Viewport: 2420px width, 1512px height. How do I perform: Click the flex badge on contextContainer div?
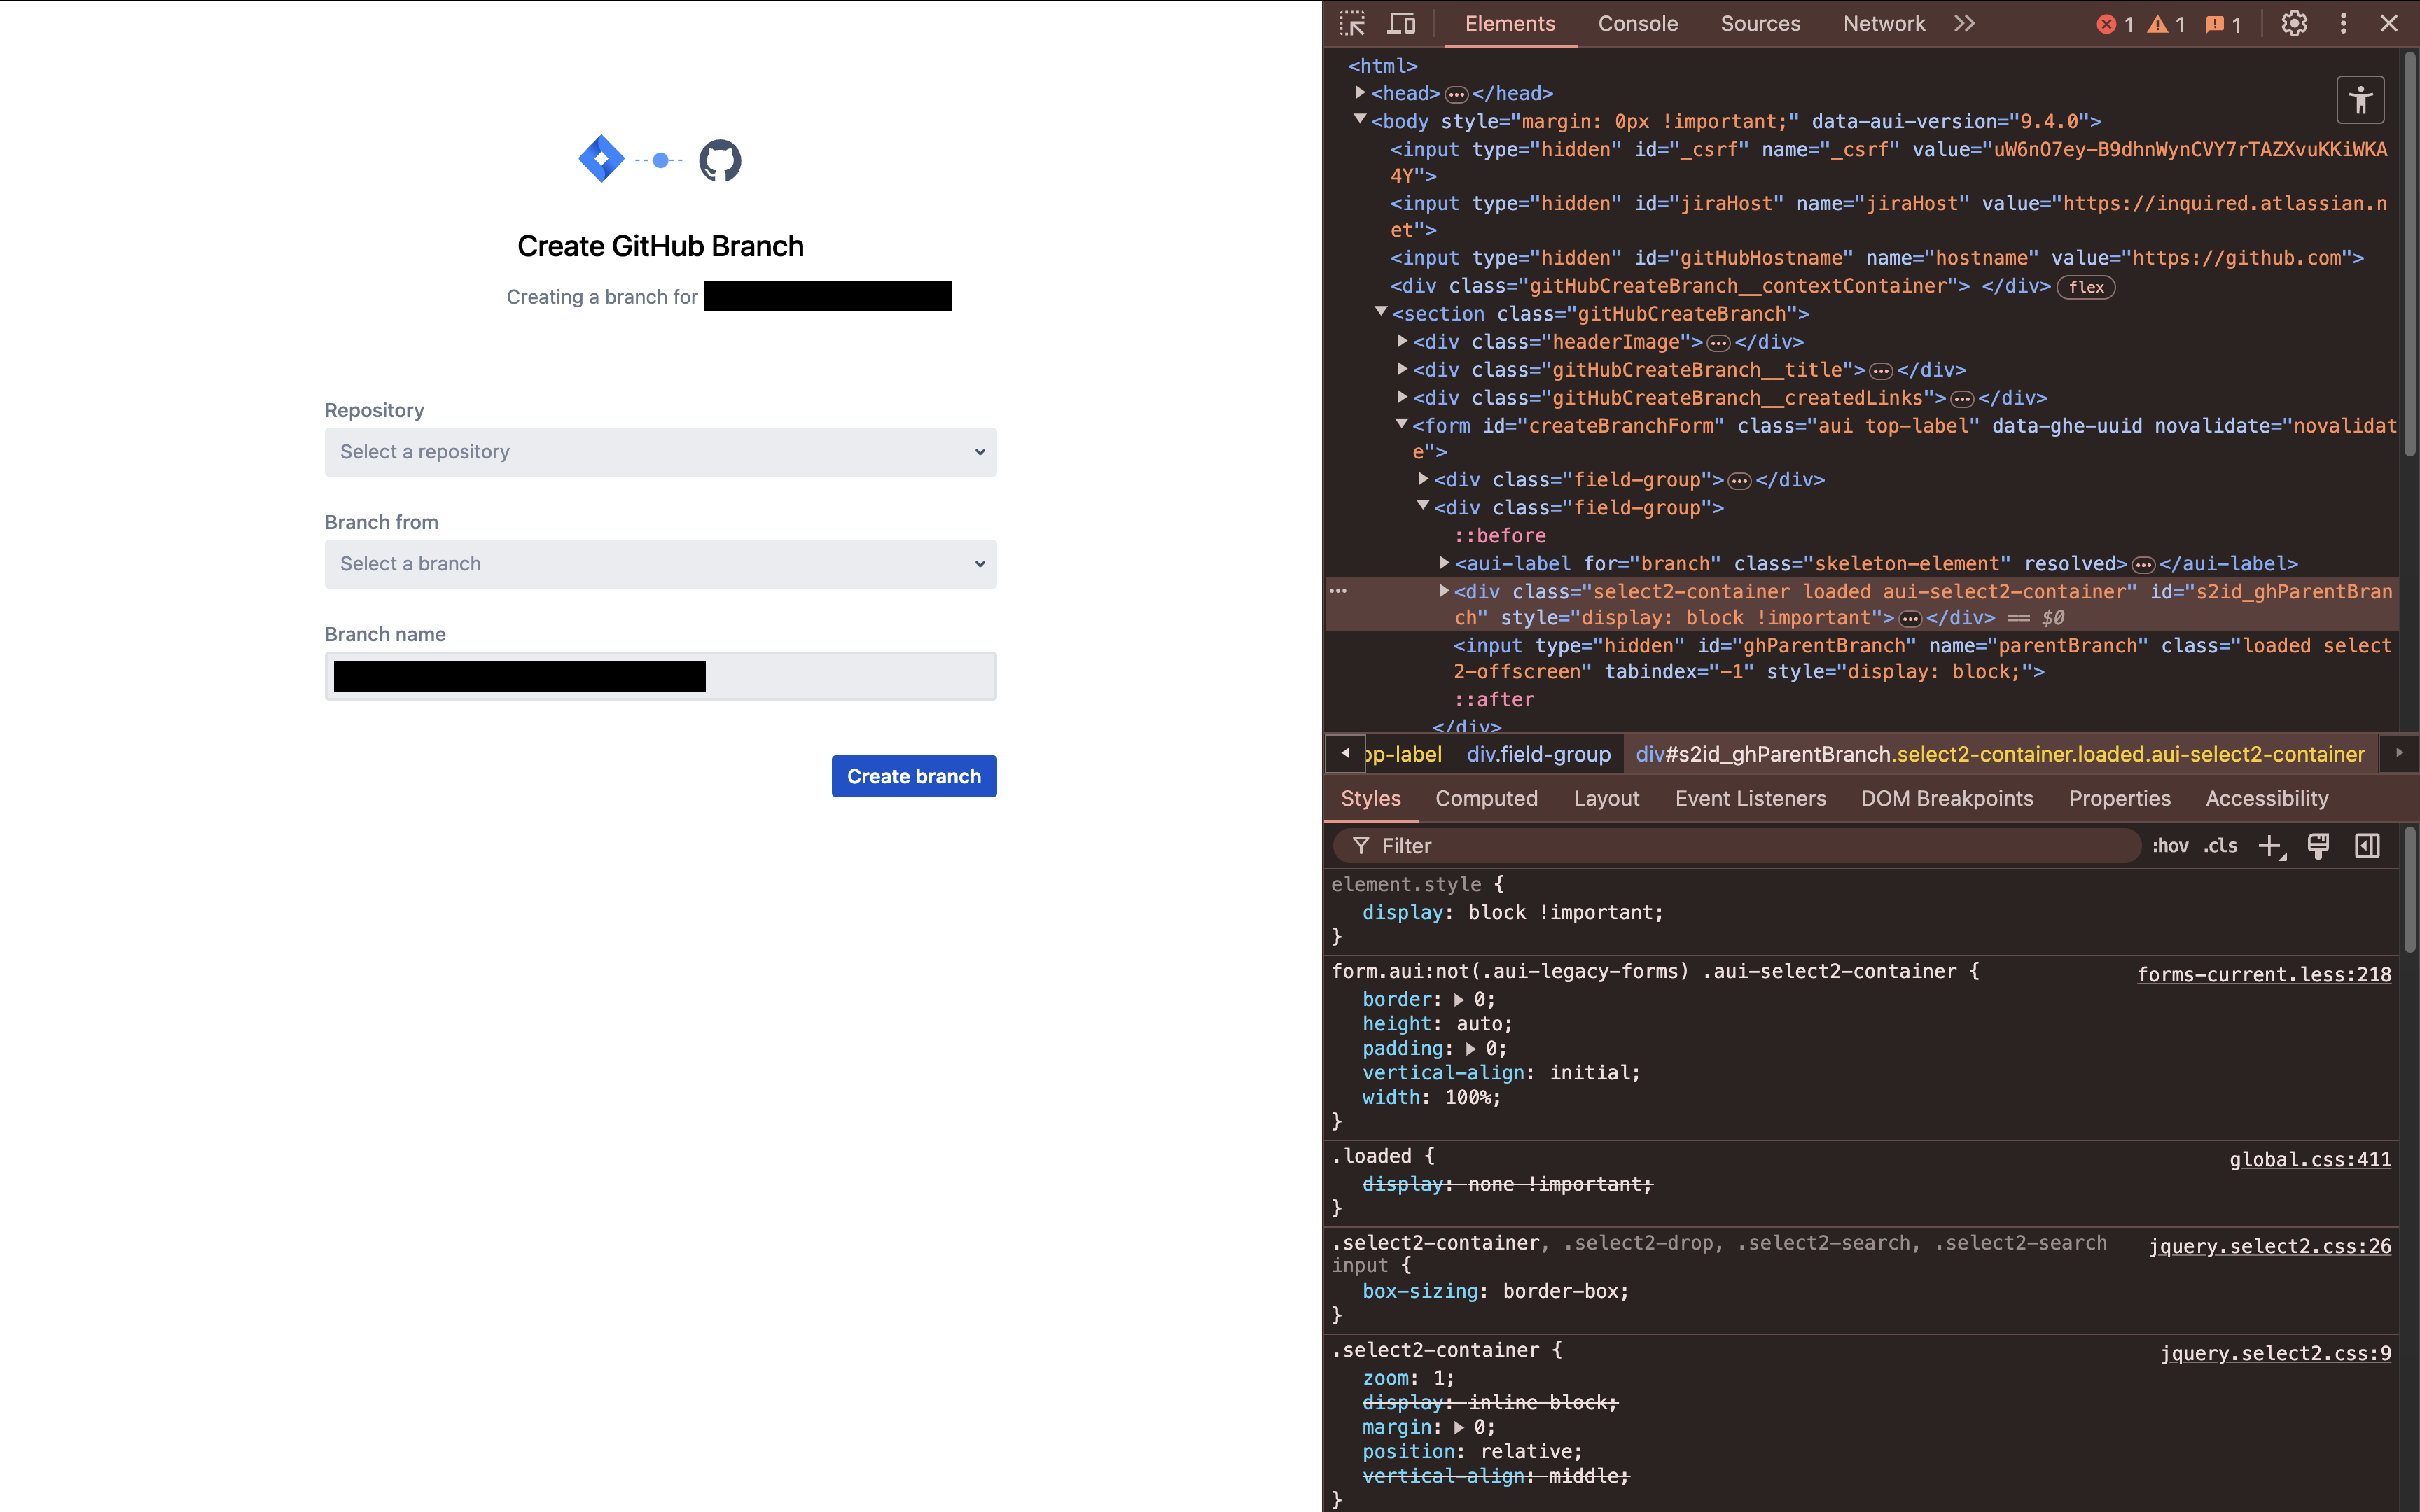(2086, 287)
